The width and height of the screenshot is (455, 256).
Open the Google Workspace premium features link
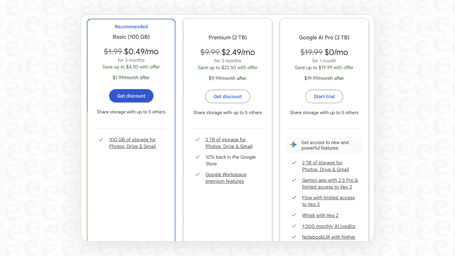pyautogui.click(x=226, y=178)
